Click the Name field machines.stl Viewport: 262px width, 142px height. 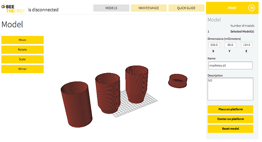230,66
